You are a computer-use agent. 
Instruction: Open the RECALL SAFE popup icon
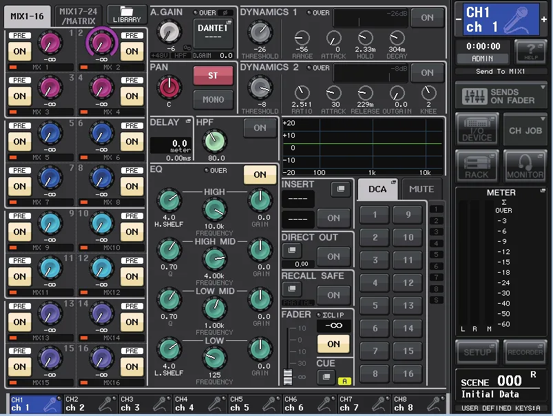click(x=292, y=289)
